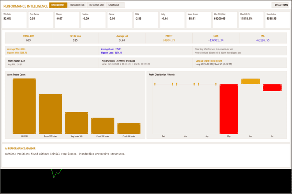Open the Detailed Log tab
This screenshot has width=292, height=194.
(x=77, y=5)
